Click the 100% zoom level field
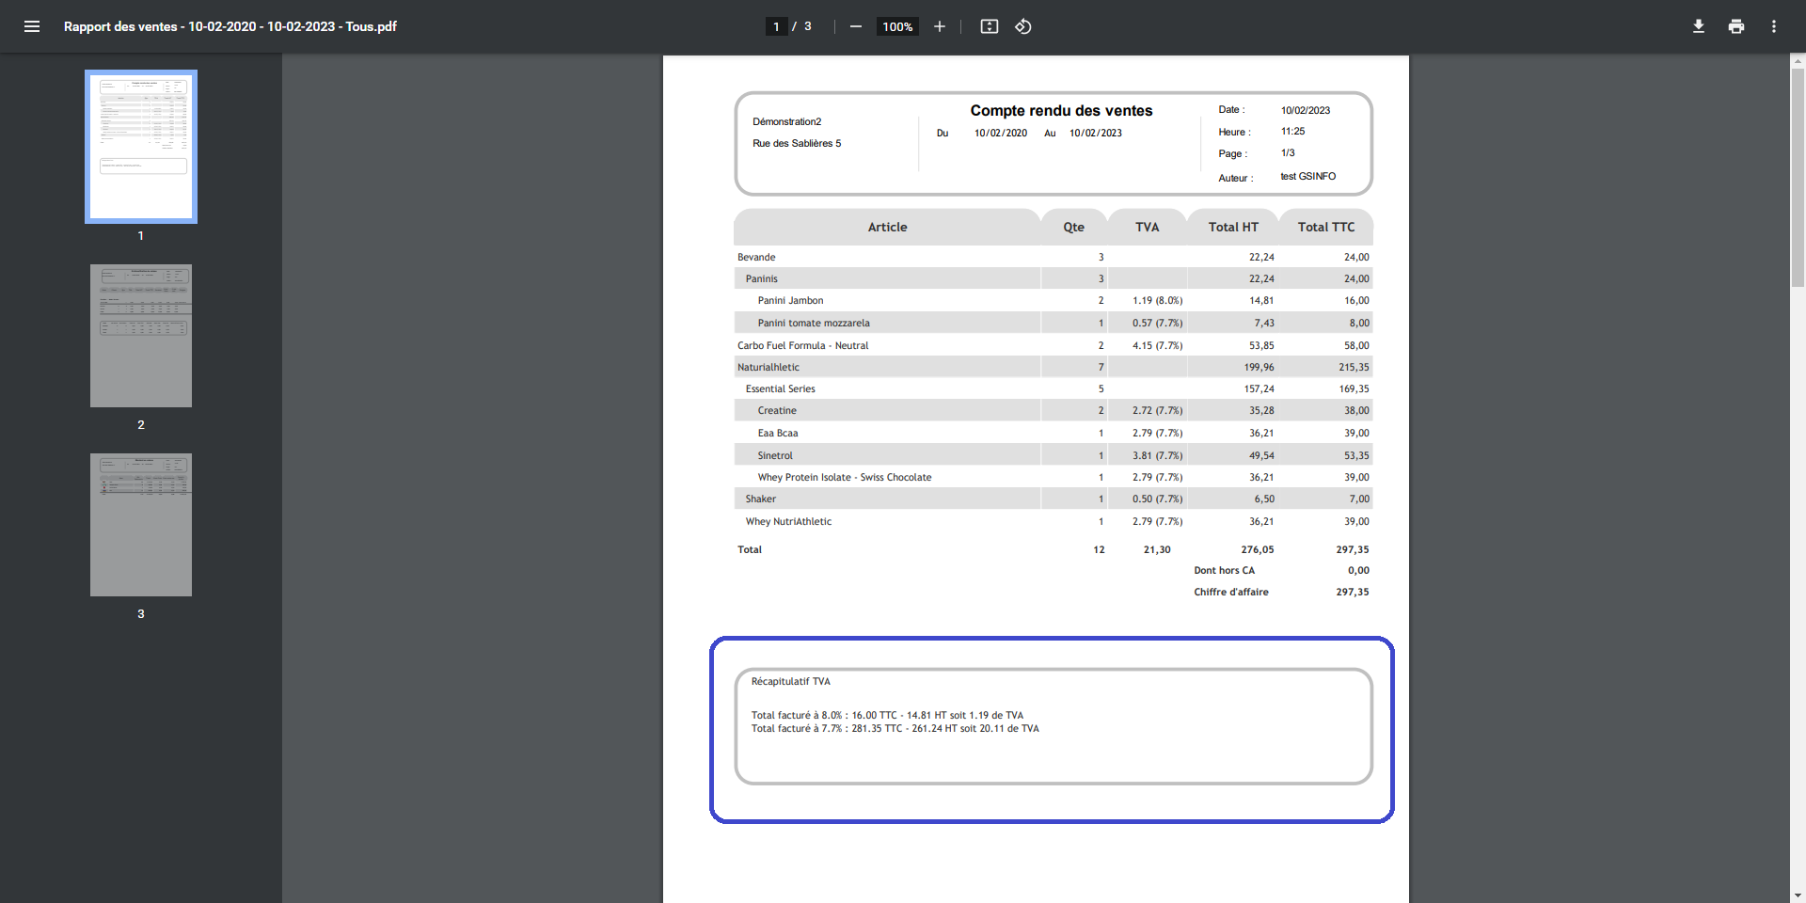Image resolution: width=1806 pixels, height=903 pixels. click(x=897, y=26)
